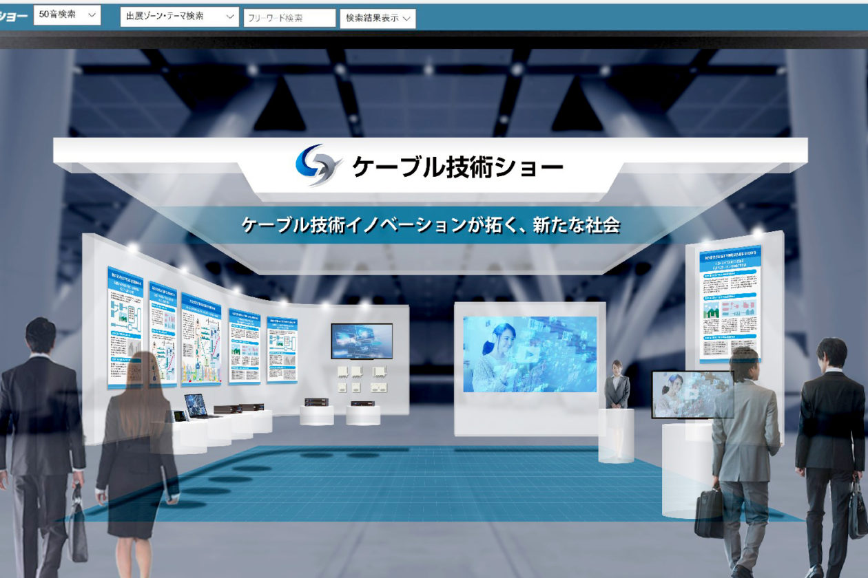
Task: Open the poster with the colorful cityscape illustration
Action: click(x=201, y=339)
